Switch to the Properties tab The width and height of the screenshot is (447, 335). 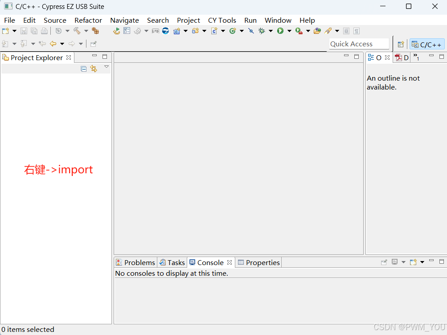259,262
